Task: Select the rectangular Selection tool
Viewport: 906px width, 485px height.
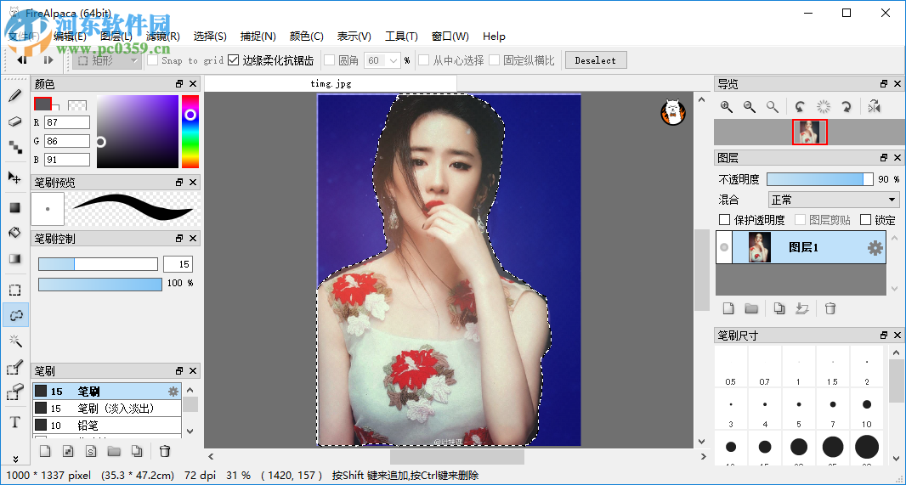Action: 15,290
